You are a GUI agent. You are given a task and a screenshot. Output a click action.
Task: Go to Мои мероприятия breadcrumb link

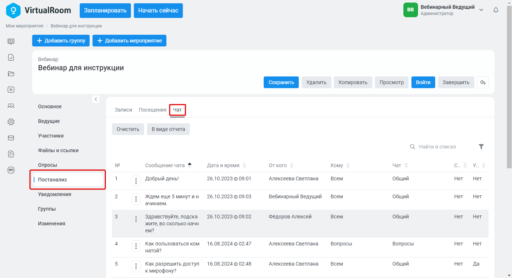click(x=25, y=26)
